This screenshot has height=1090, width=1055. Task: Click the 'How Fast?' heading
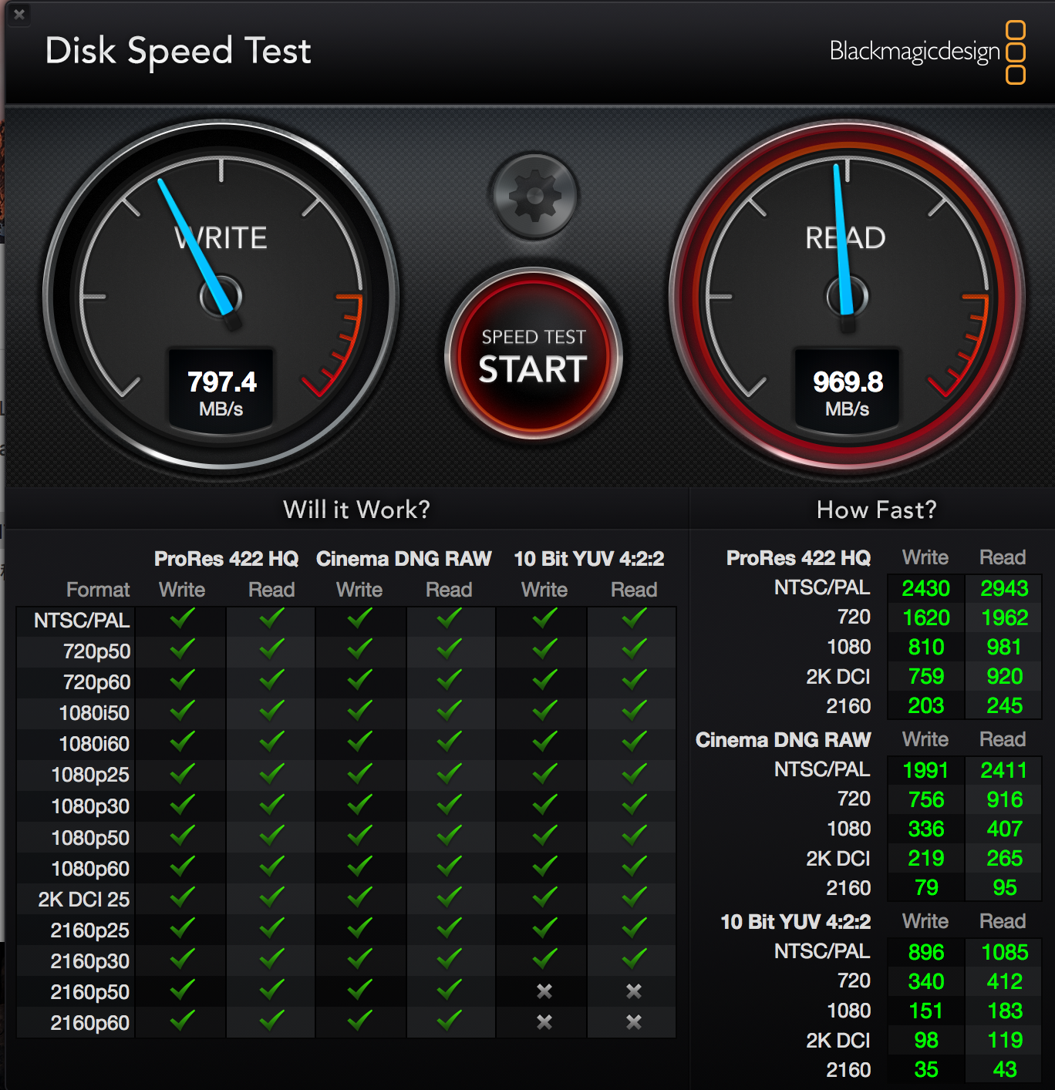pos(876,510)
